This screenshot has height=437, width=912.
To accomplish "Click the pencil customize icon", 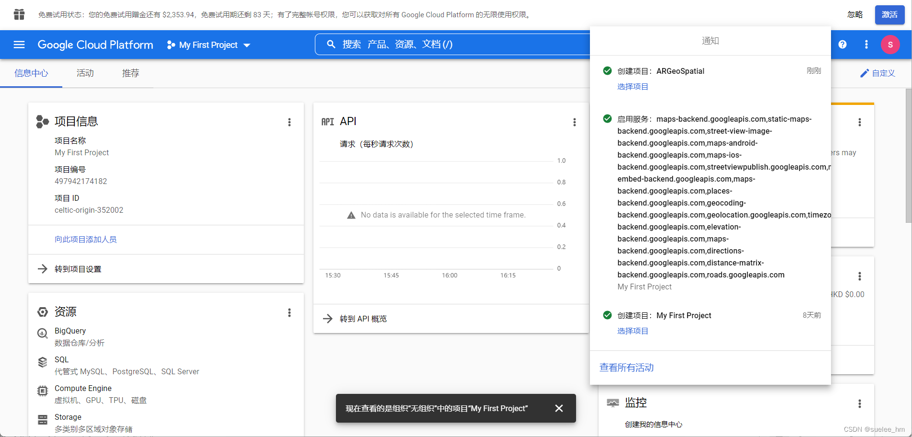I will pyautogui.click(x=865, y=73).
